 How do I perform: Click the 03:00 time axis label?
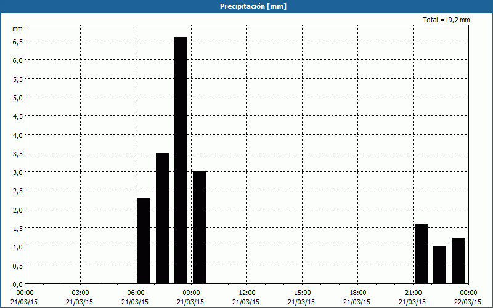(81, 293)
